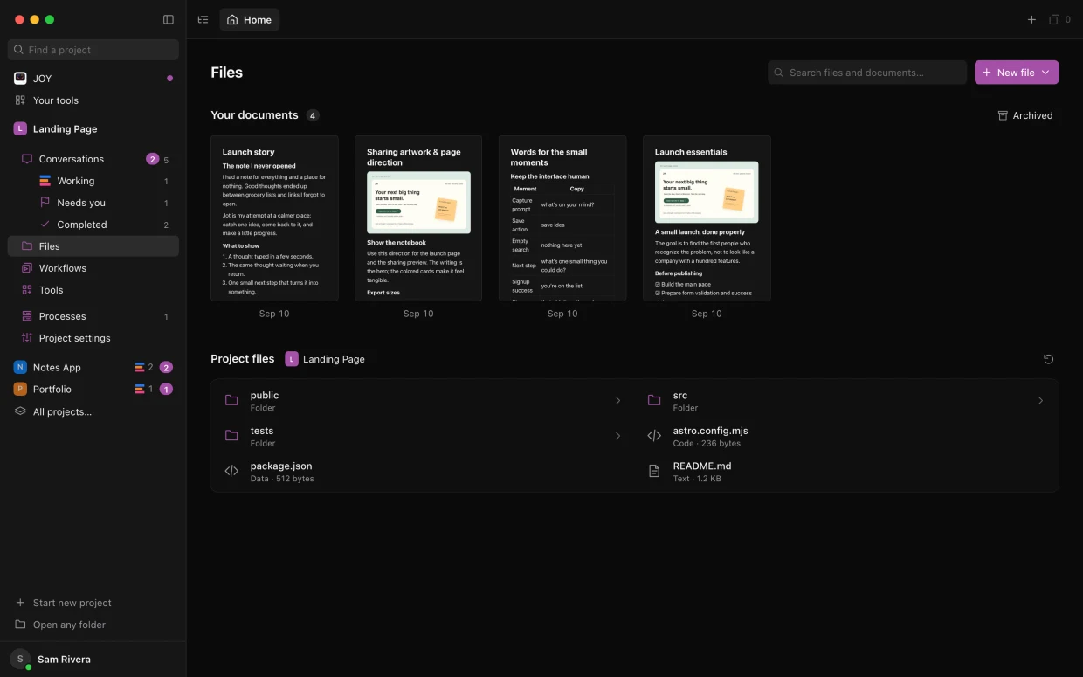The width and height of the screenshot is (1083, 677).
Task: Click the All projects layers icon
Action: 20,411
